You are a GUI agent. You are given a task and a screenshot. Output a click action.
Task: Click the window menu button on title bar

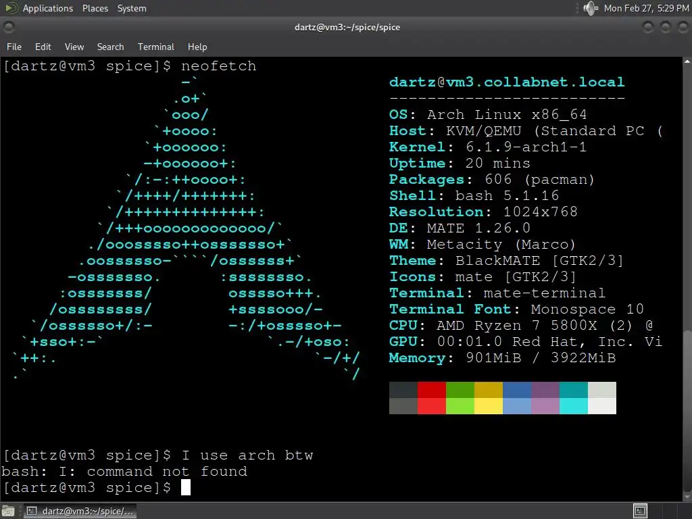click(x=8, y=27)
